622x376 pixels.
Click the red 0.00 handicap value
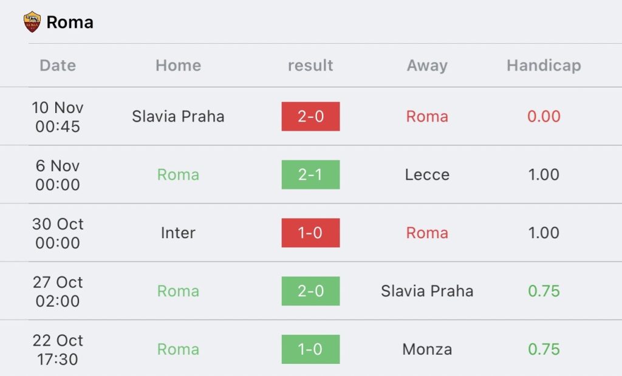[x=544, y=116]
